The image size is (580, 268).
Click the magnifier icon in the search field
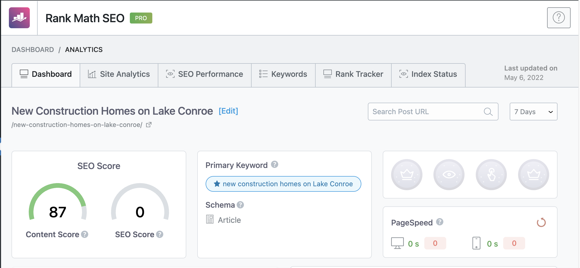pyautogui.click(x=488, y=112)
